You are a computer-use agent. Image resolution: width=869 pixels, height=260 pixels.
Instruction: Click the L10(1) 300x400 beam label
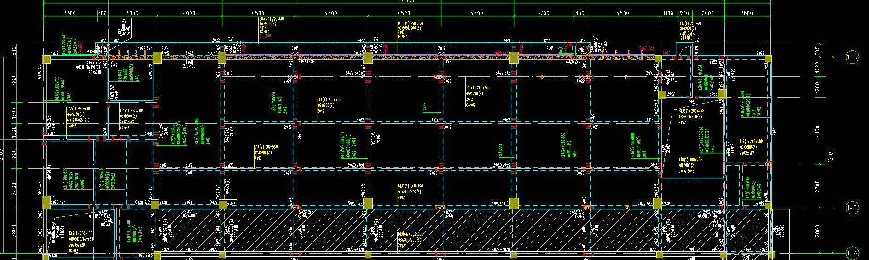tap(690, 160)
